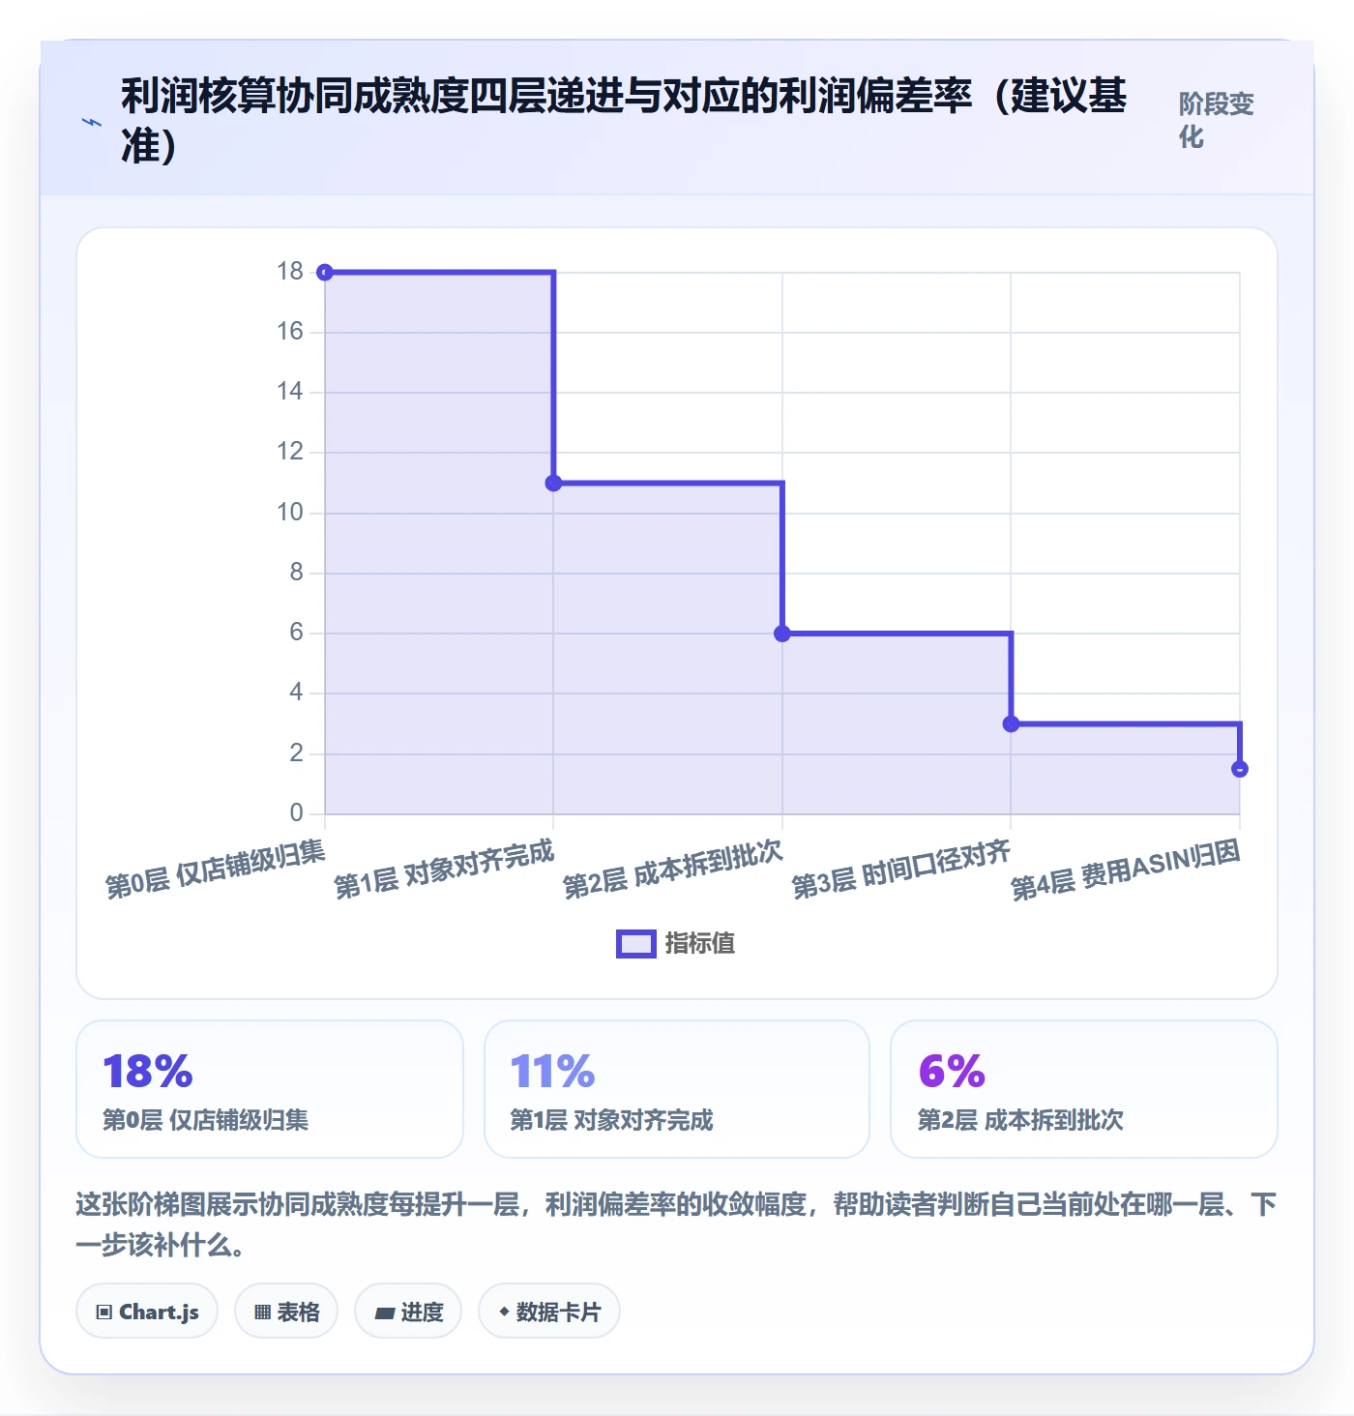The width and height of the screenshot is (1354, 1416).
Task: Click the 第1层 对象对齐完成 axis label
Action: tap(444, 870)
